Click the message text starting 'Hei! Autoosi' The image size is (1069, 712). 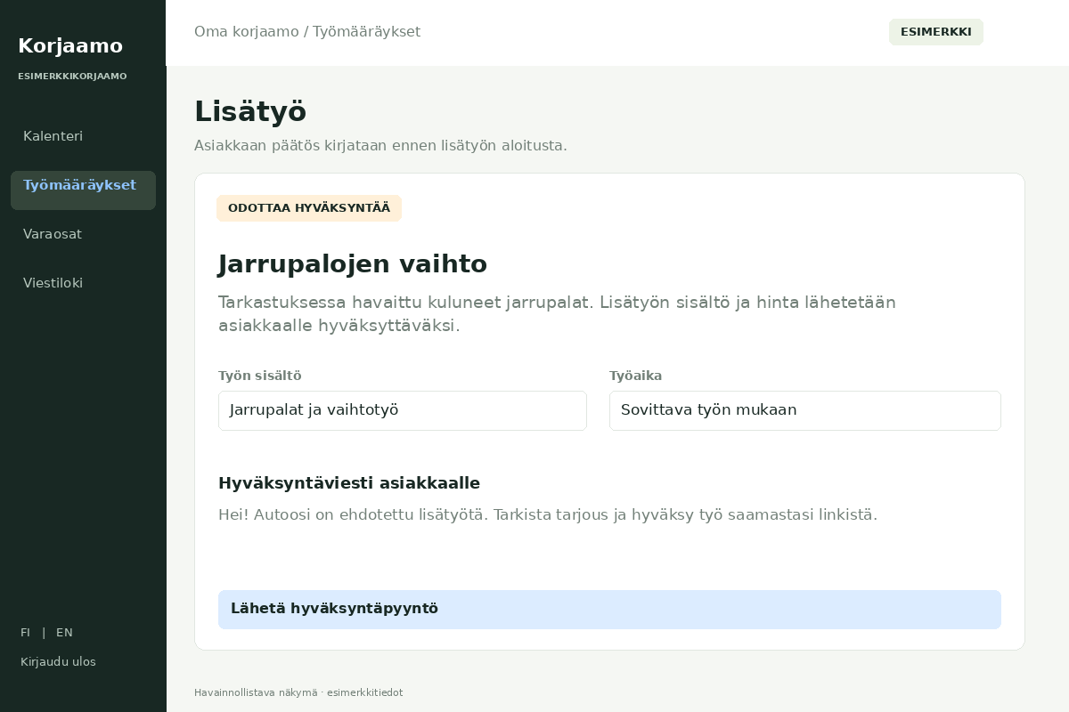548,514
